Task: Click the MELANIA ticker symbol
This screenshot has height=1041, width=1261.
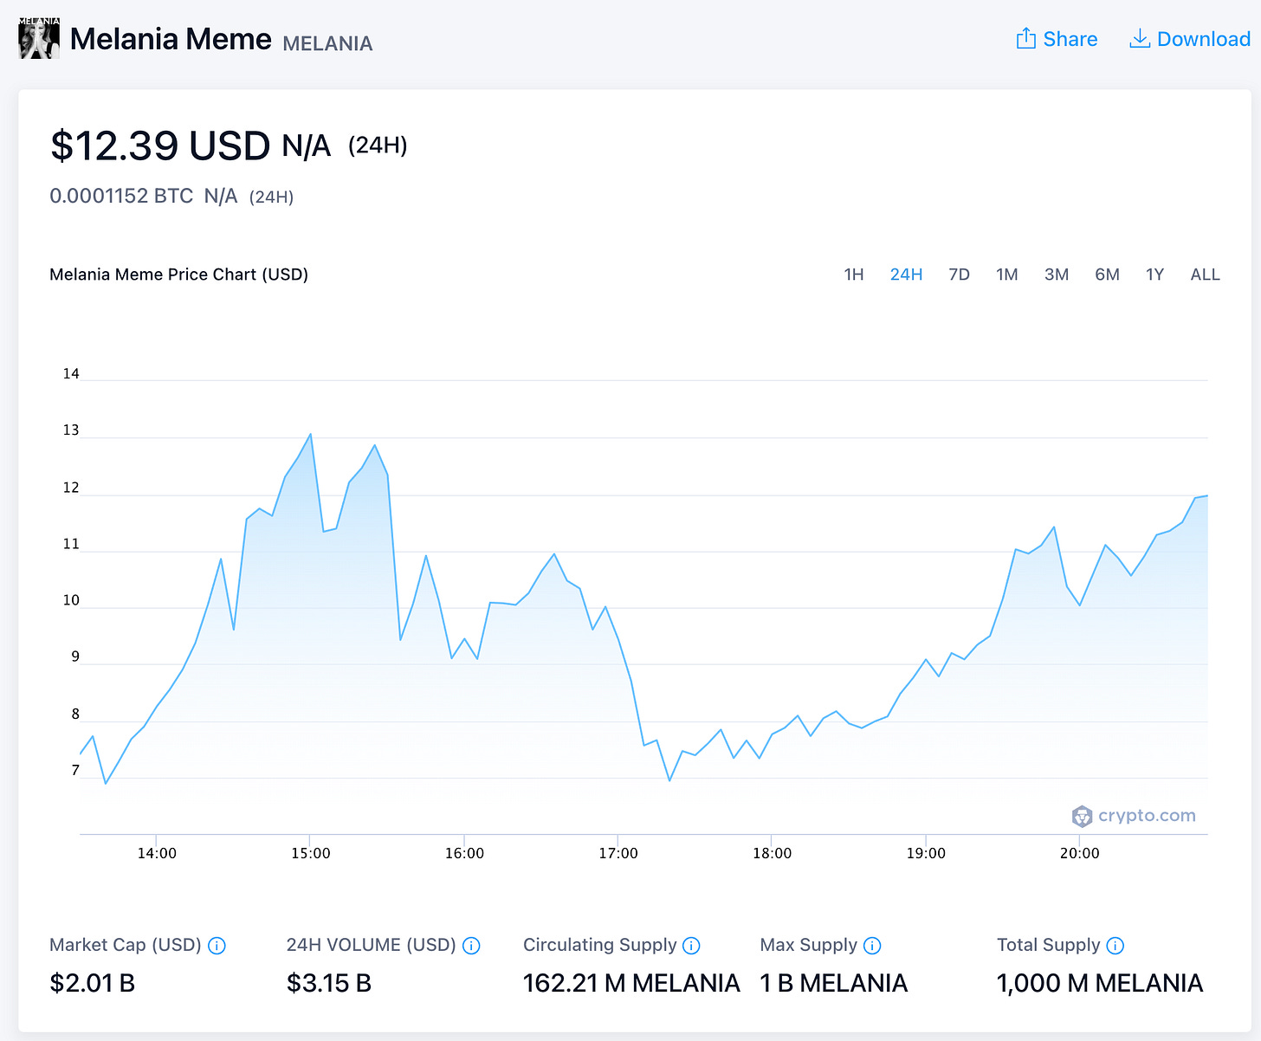Action: click(x=327, y=43)
